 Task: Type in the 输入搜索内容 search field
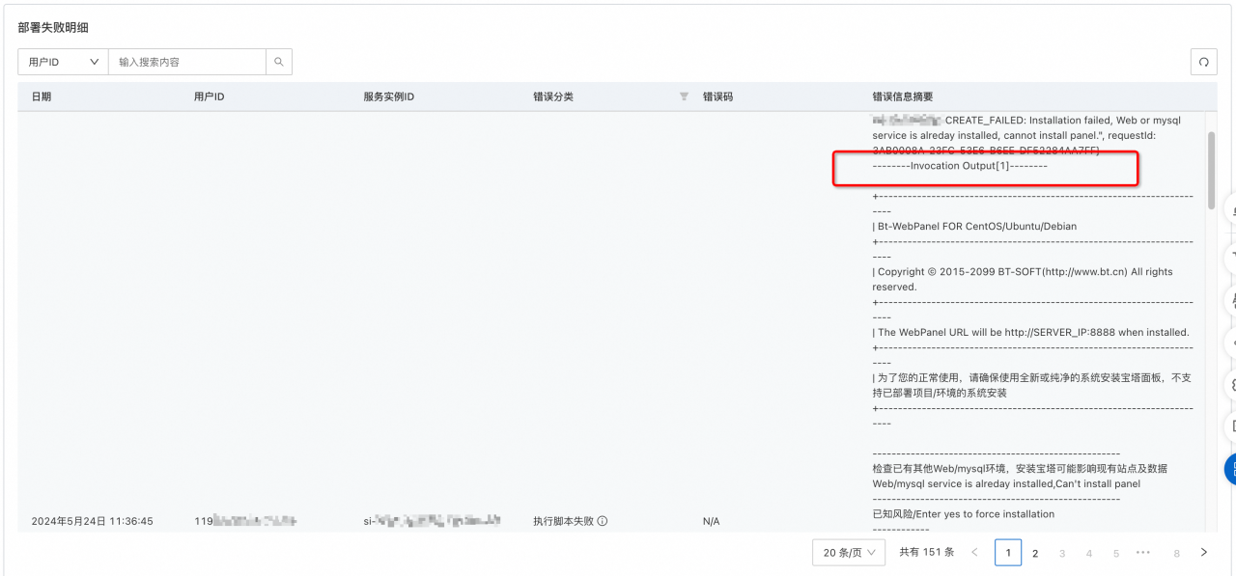(186, 62)
